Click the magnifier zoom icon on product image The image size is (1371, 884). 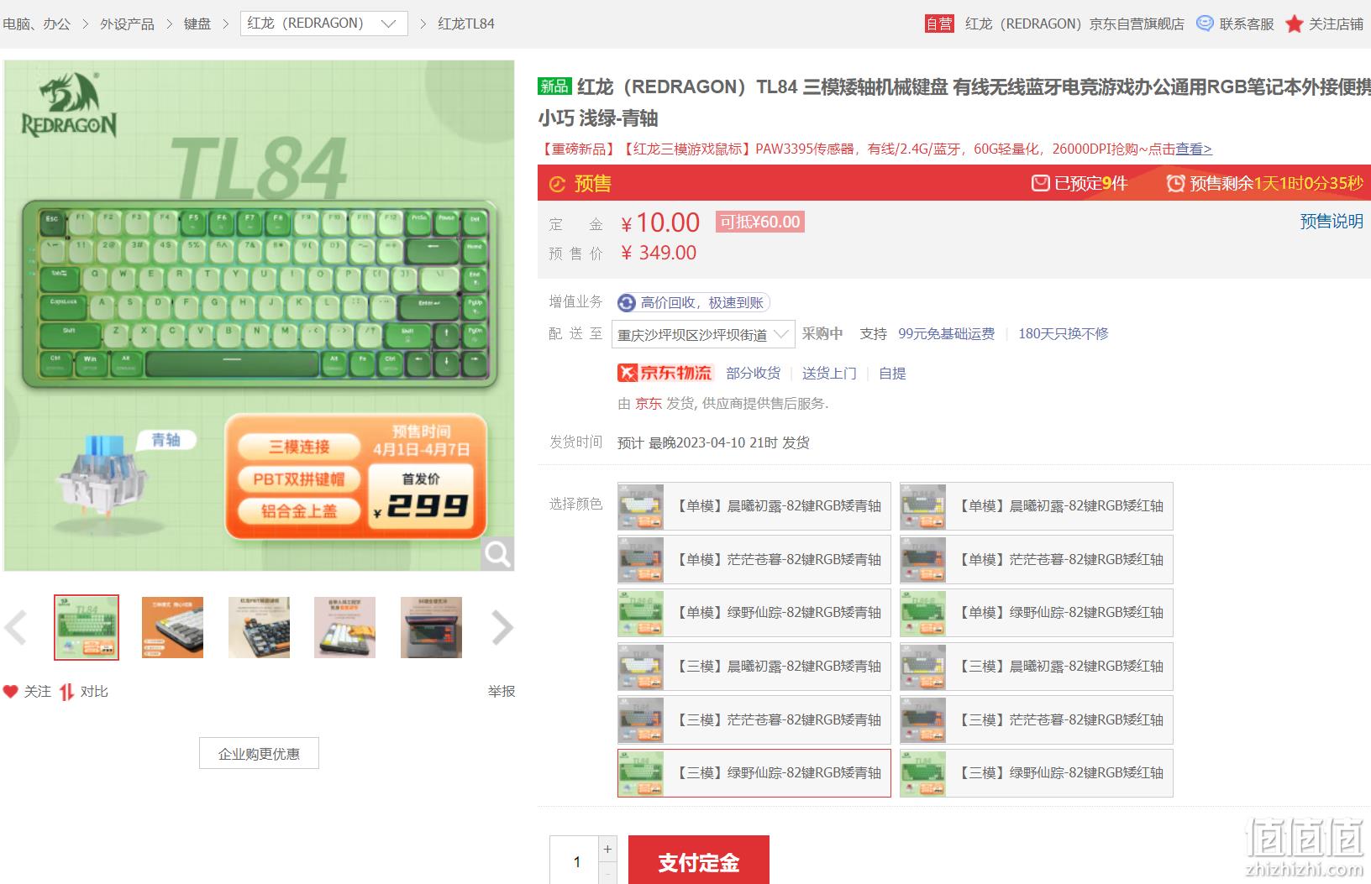[x=497, y=554]
